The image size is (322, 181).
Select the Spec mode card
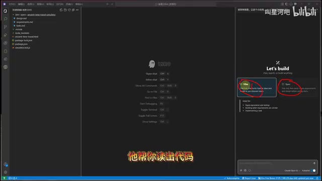pyautogui.click(x=298, y=87)
